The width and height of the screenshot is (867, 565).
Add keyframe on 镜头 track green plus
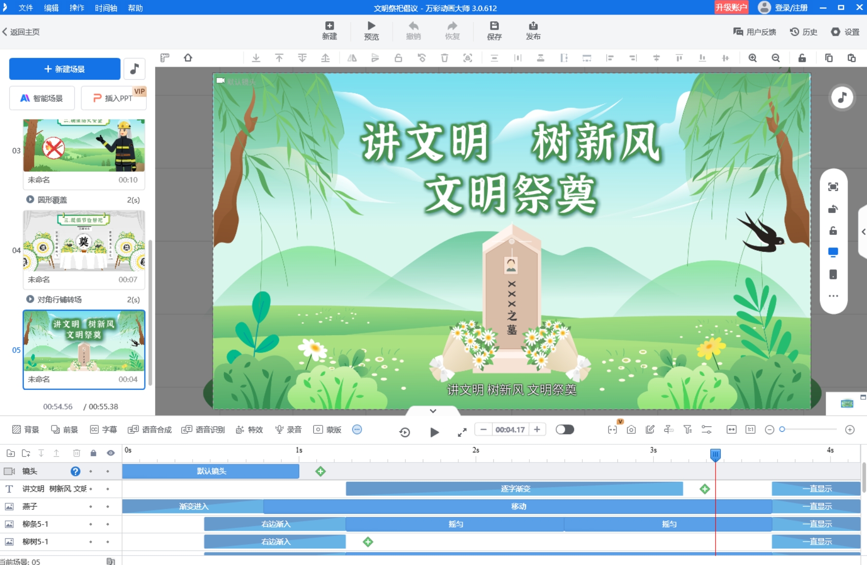click(321, 471)
